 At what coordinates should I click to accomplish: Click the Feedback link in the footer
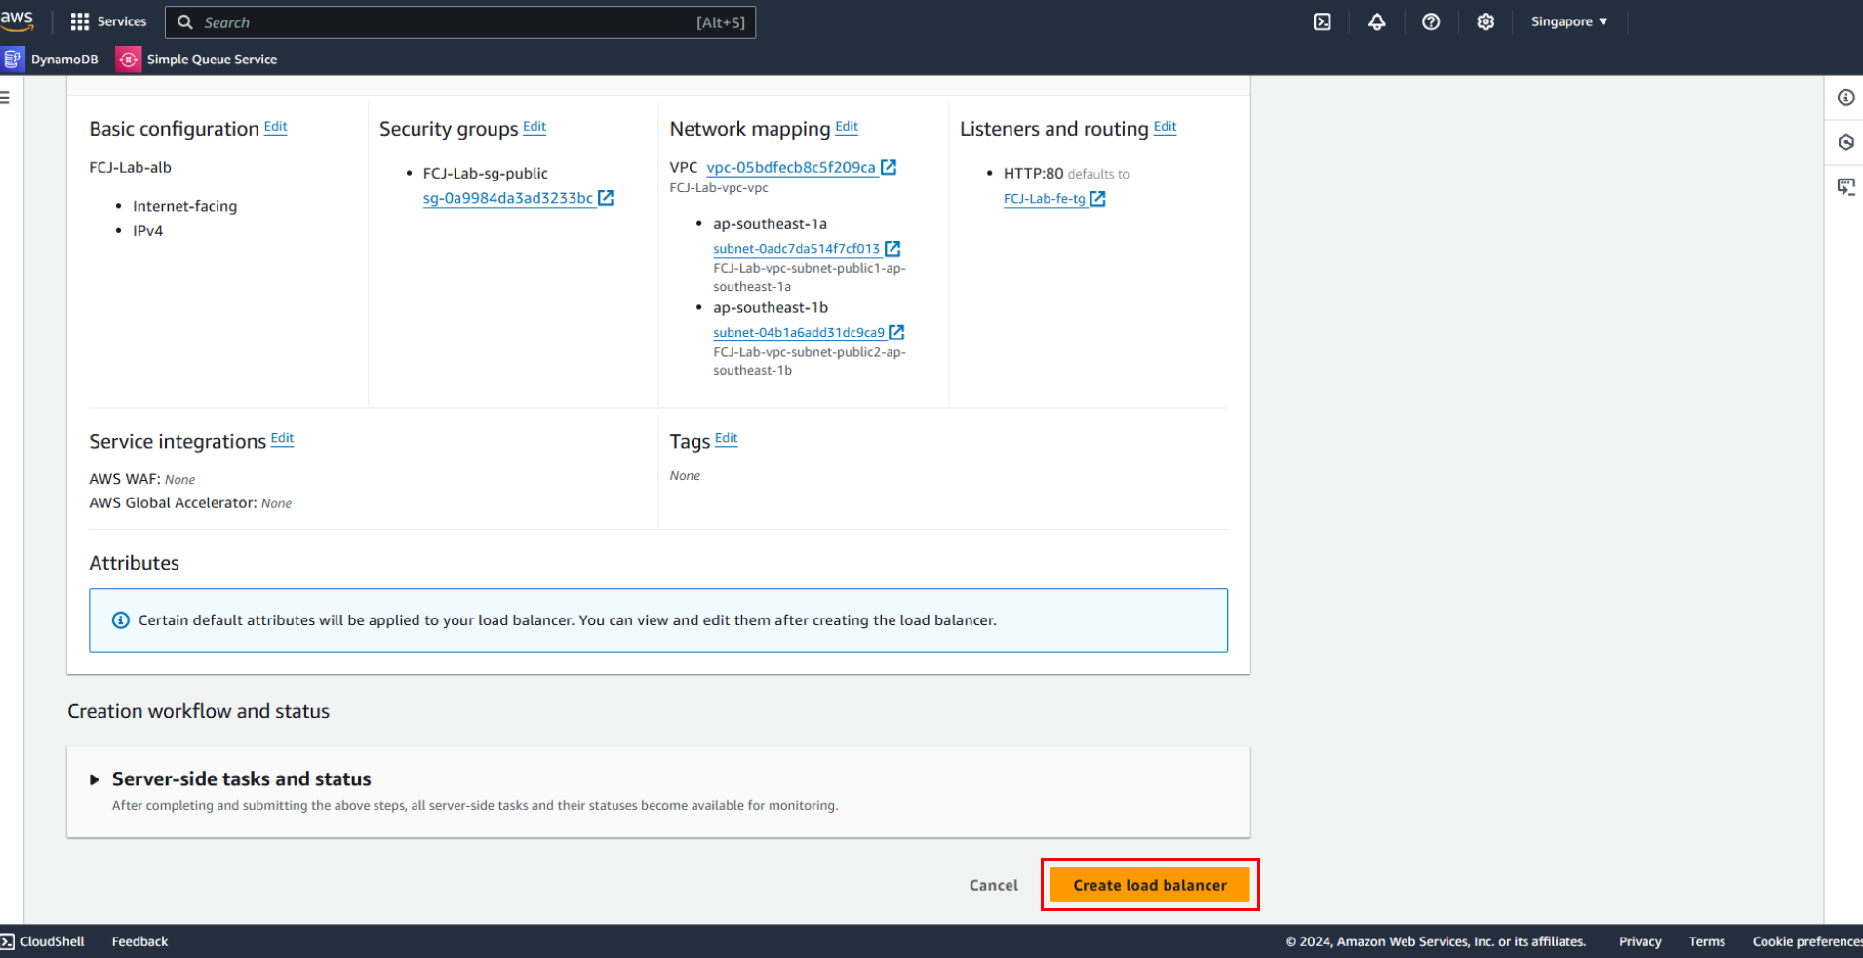tap(139, 941)
